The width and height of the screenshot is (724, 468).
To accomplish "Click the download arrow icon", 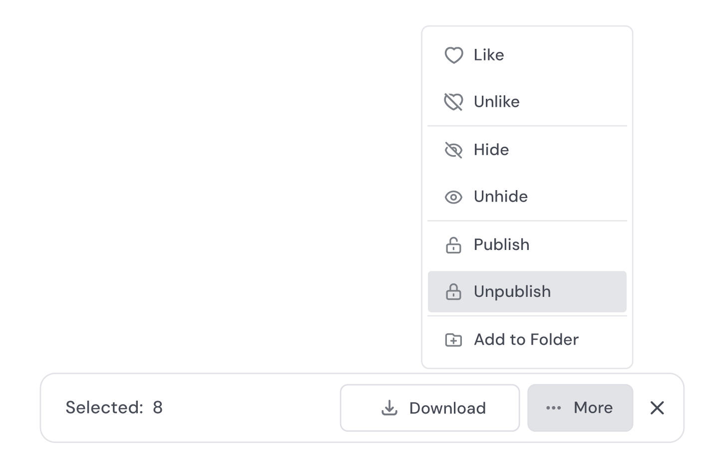I will click(x=389, y=408).
